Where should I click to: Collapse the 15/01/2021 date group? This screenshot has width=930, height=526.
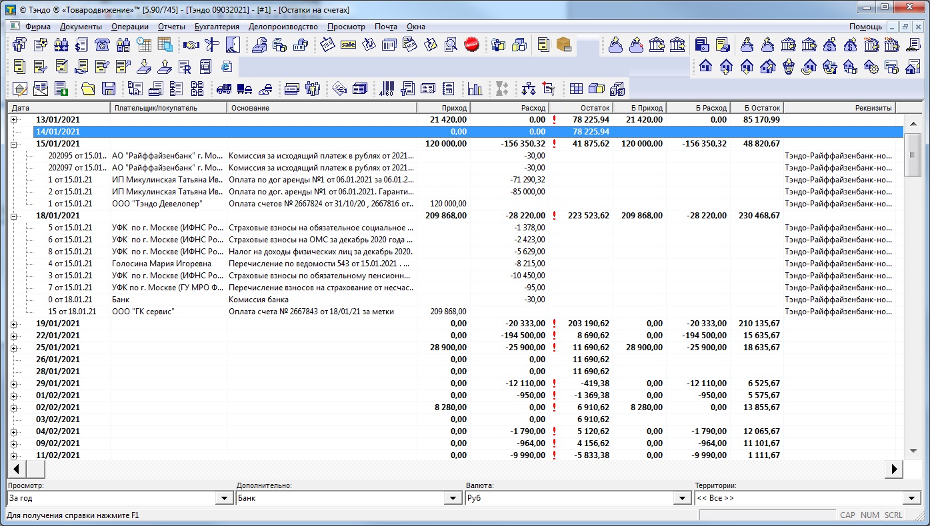point(14,144)
